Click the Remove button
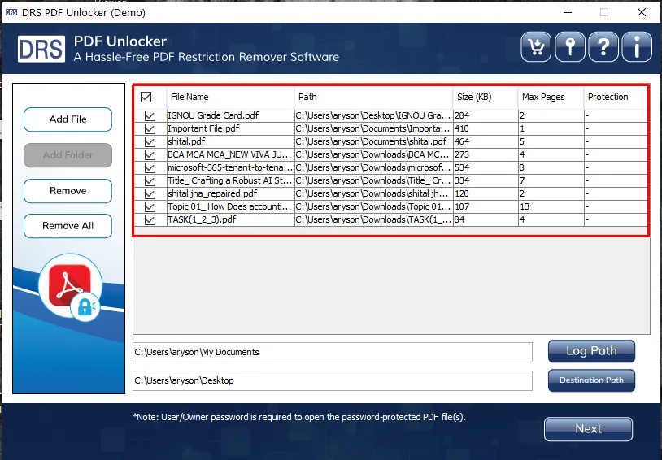 coord(68,191)
